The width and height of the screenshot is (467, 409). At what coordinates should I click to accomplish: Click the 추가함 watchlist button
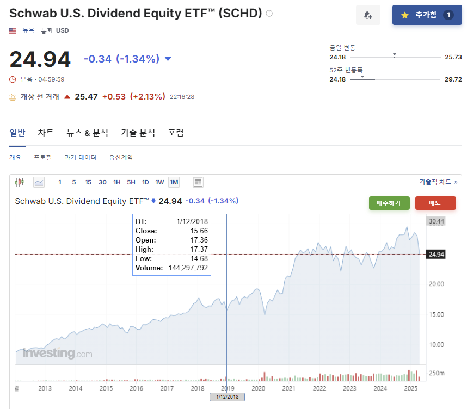pyautogui.click(x=427, y=15)
